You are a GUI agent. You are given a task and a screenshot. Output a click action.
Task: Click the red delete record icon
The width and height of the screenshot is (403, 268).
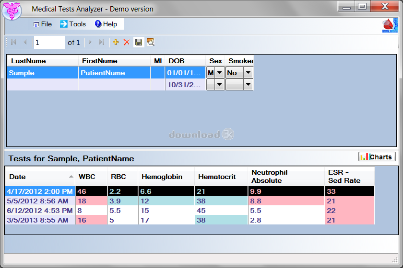coord(127,42)
